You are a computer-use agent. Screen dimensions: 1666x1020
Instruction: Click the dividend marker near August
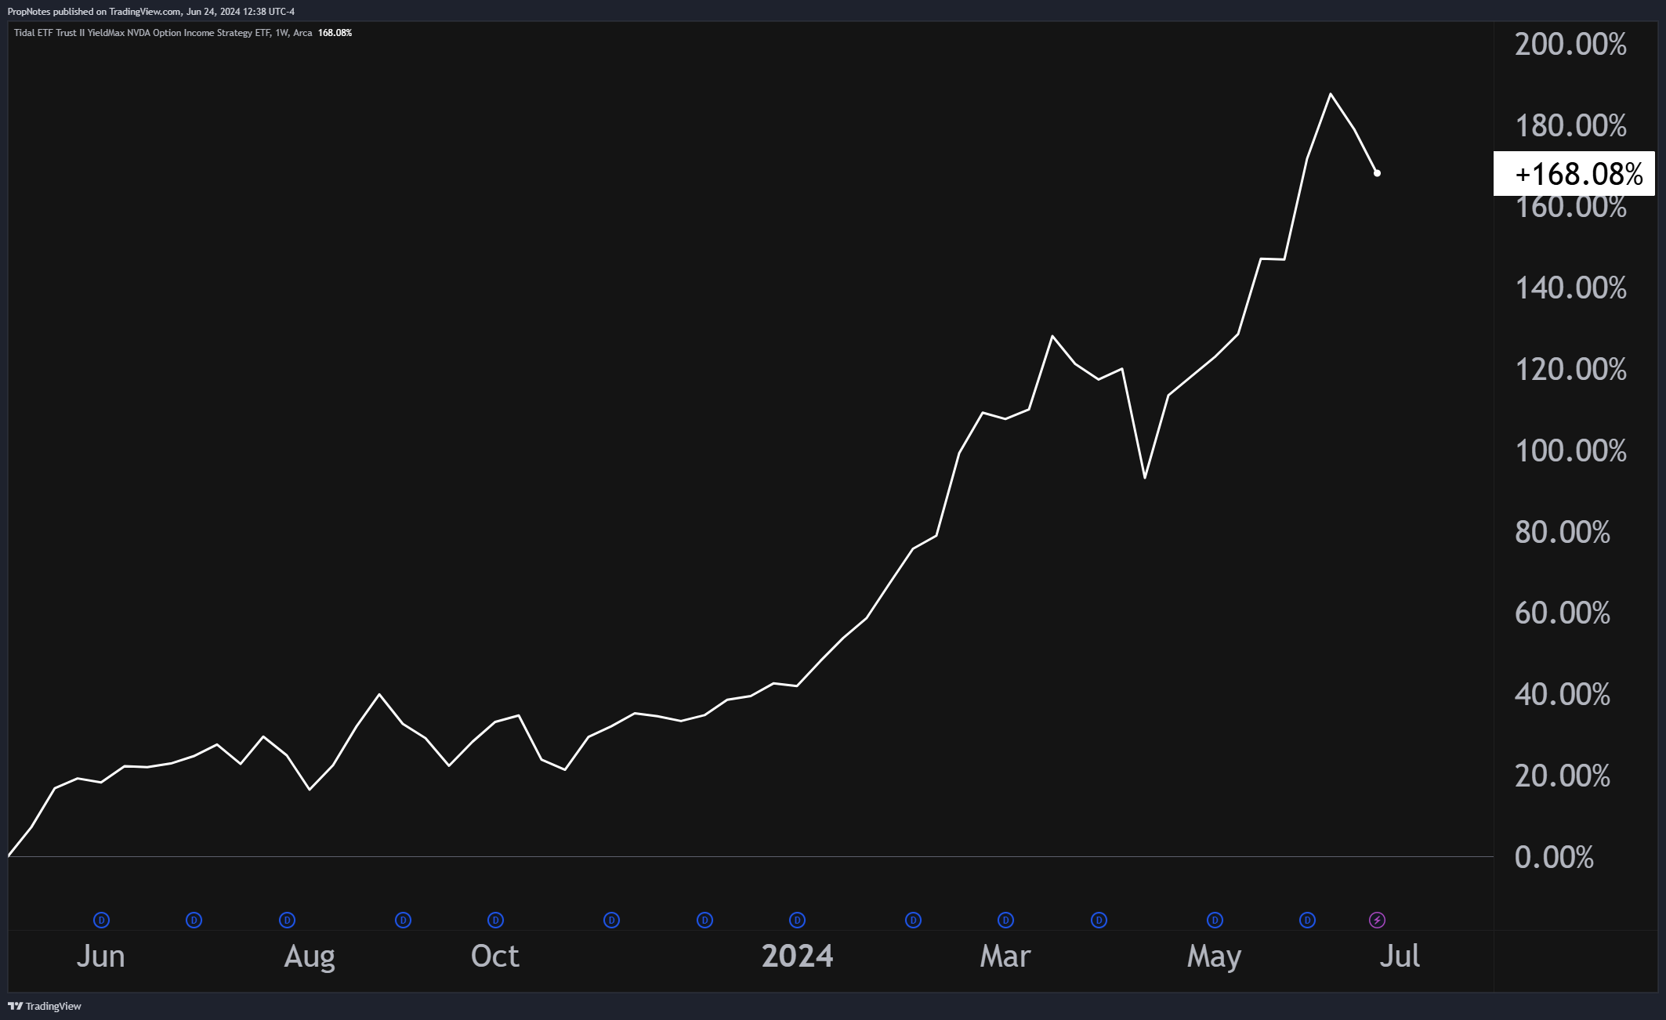[288, 921]
